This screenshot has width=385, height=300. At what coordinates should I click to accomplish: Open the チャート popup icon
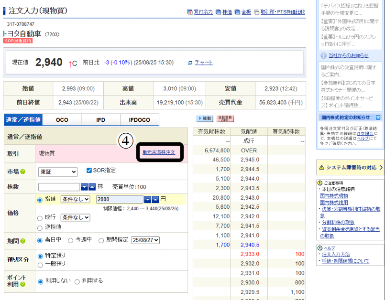(x=190, y=63)
